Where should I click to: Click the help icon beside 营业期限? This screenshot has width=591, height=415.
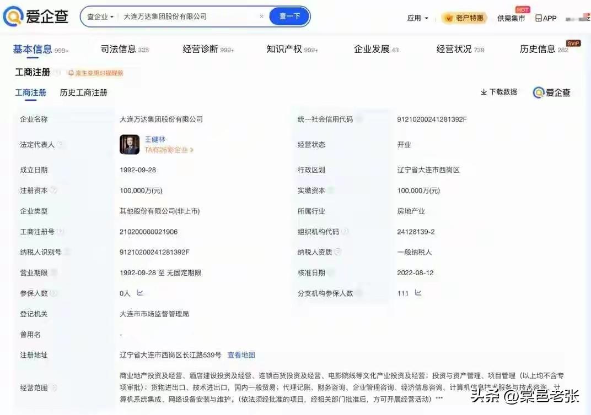point(53,272)
